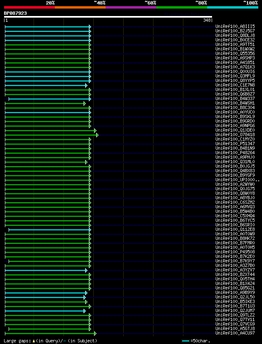Click the truncated UniRef100_UPI000.. label
The width and height of the screenshot is (262, 344).
237,180
